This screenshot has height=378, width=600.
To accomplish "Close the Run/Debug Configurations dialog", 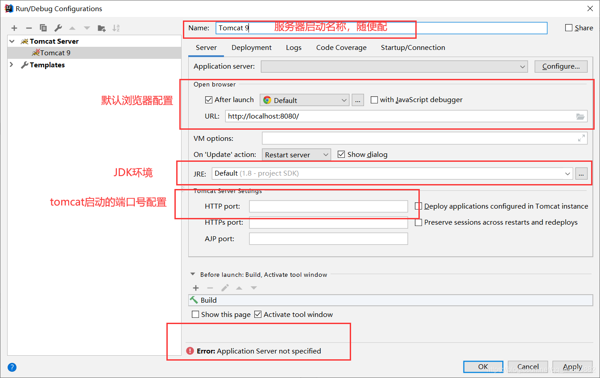I will [x=590, y=8].
